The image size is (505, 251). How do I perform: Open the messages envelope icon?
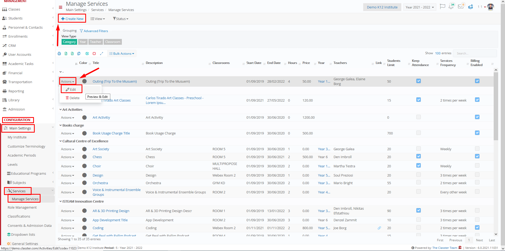click(x=461, y=7)
